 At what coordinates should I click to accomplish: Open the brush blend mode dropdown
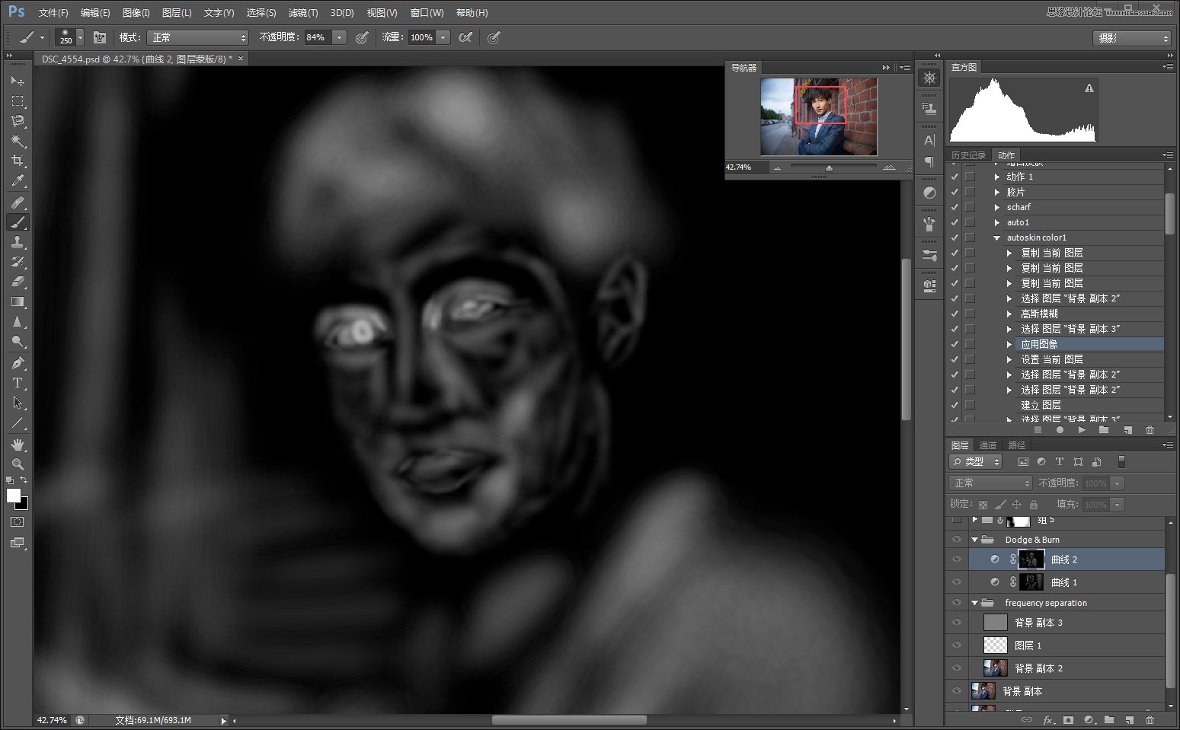[x=198, y=37]
